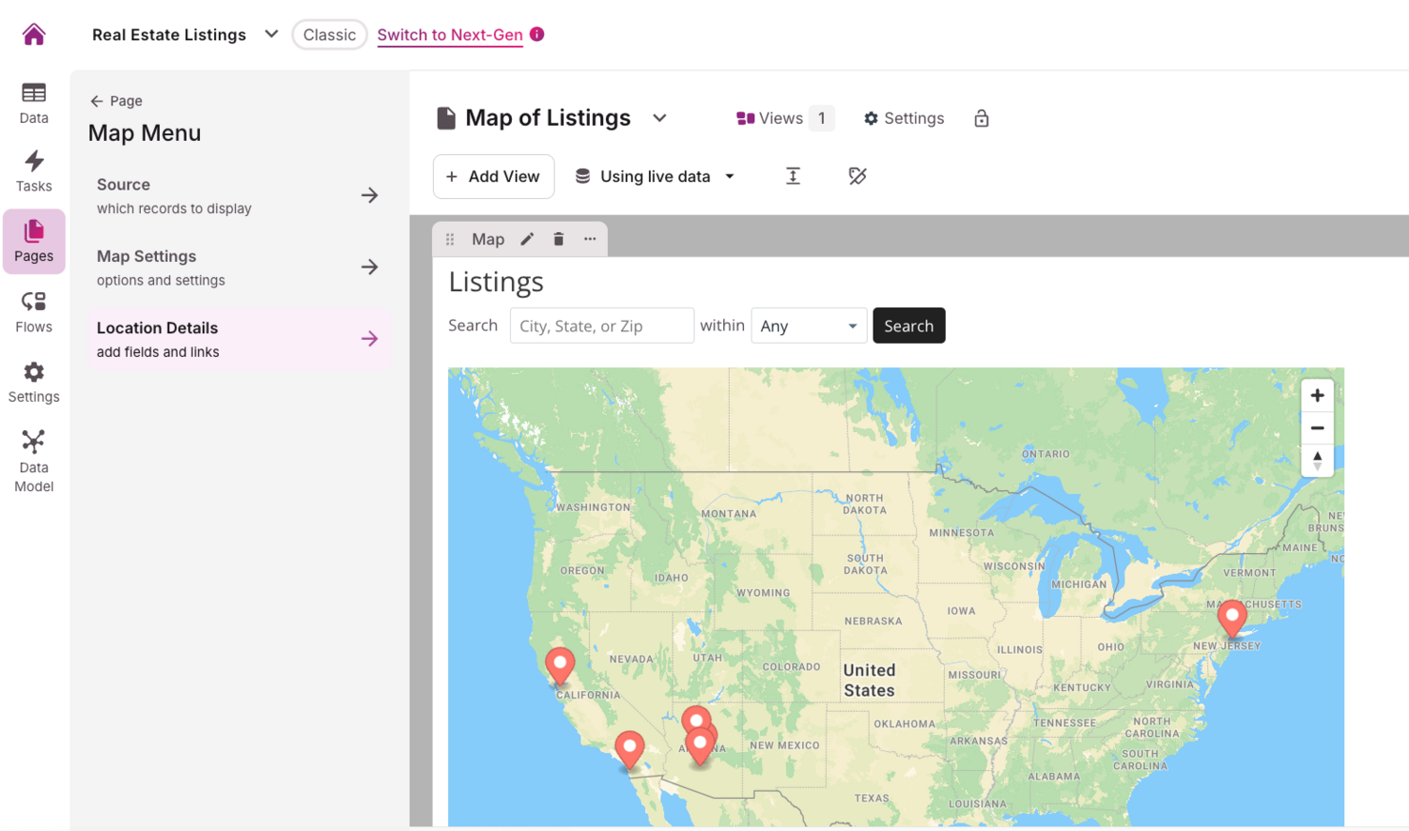Open the Map view more options ellipsis
The image size is (1409, 831).
[590, 239]
